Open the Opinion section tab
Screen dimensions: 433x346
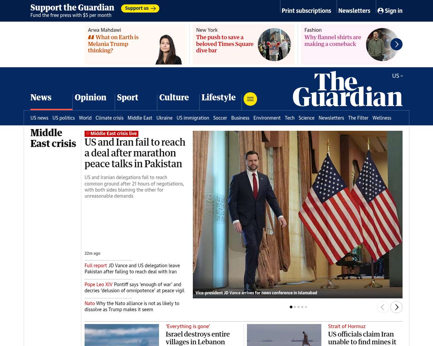click(90, 97)
